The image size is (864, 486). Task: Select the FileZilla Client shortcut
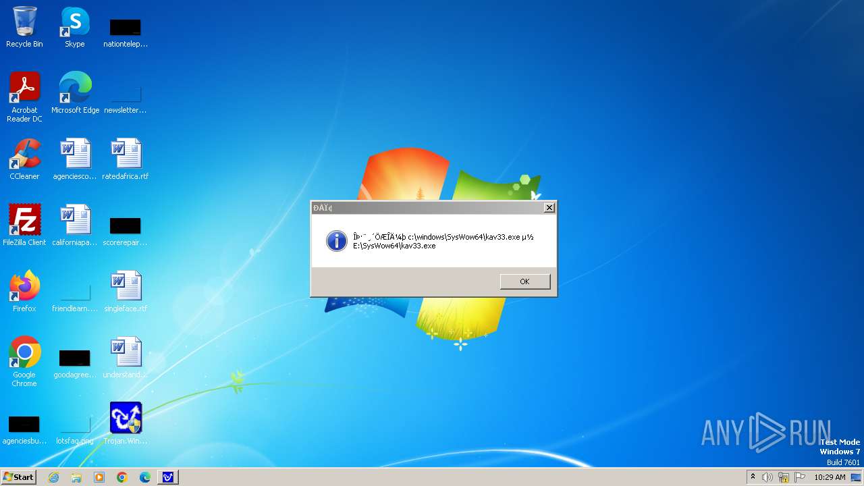(24, 225)
